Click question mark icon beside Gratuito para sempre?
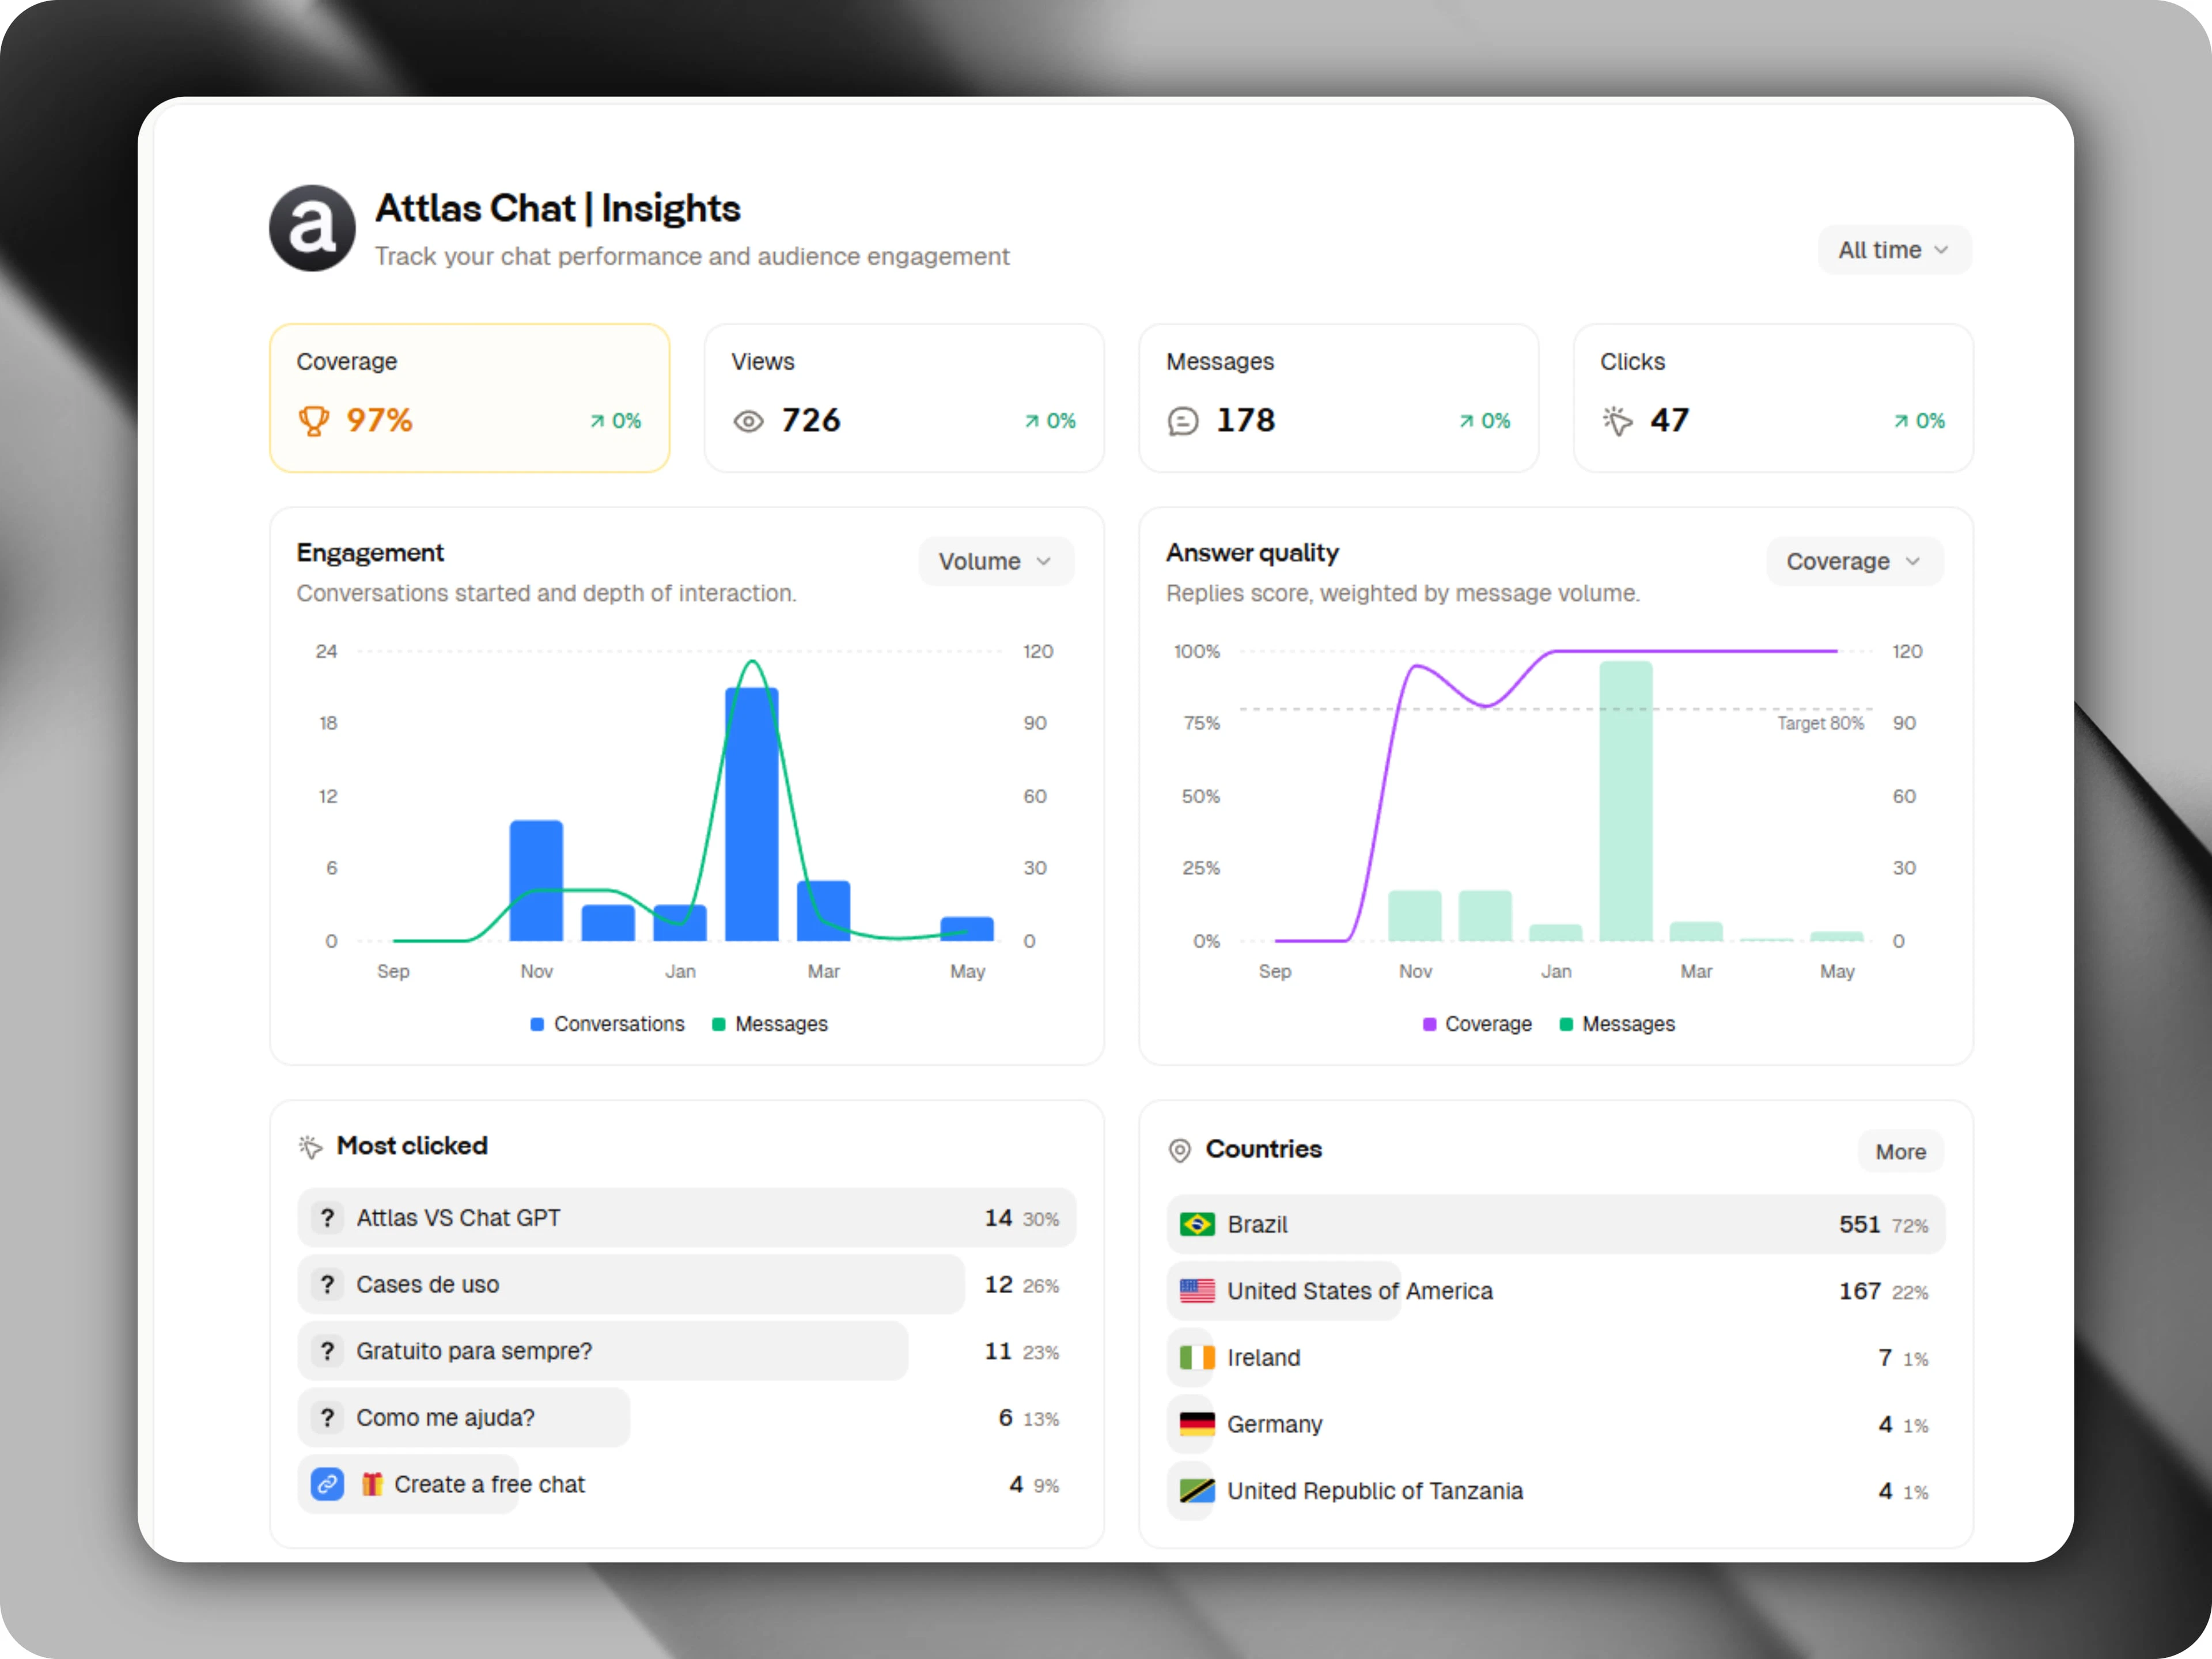 click(327, 1352)
